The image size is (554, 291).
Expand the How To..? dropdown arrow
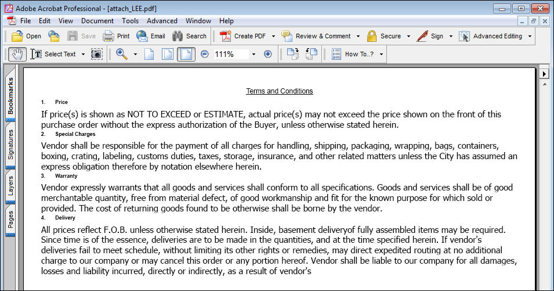[x=381, y=55]
